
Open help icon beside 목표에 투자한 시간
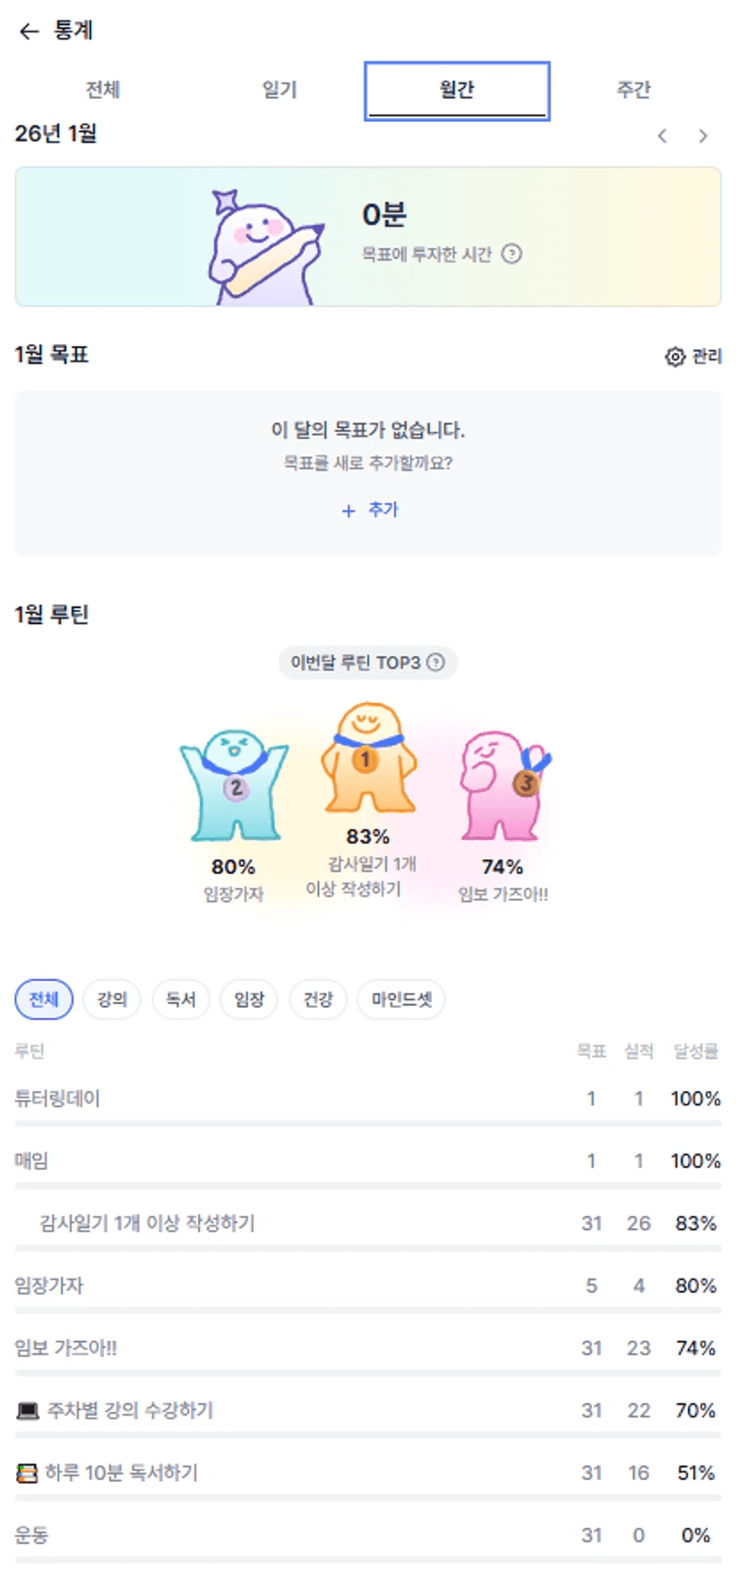[512, 255]
